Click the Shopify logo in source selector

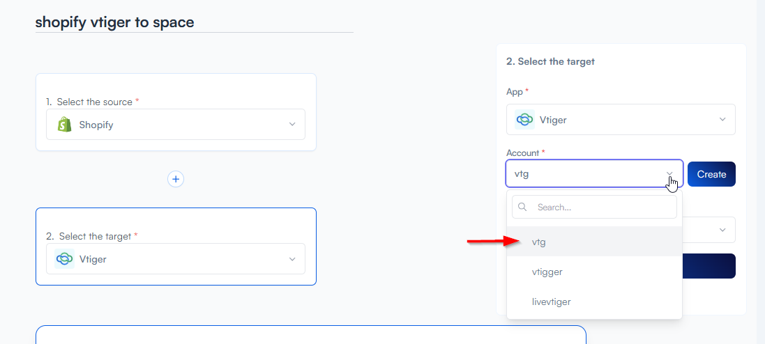[65, 125]
